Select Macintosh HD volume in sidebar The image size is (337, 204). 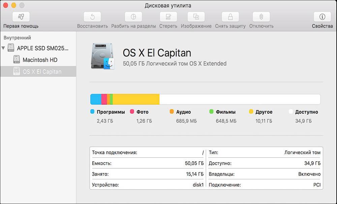click(x=40, y=60)
